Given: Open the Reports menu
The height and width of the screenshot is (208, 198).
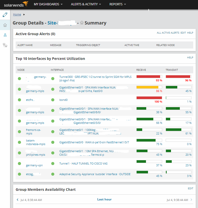Looking at the screenshot, I should [x=117, y=4].
